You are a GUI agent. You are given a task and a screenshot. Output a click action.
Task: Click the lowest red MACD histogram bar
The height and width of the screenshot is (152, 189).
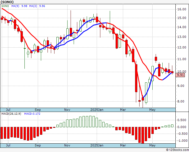point(143,135)
